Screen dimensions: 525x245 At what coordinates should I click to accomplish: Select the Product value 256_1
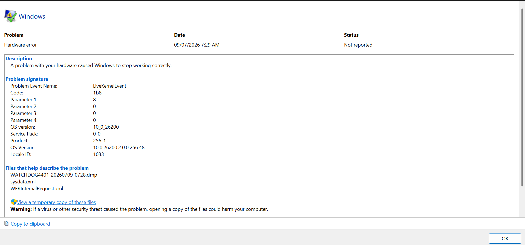pyautogui.click(x=99, y=141)
